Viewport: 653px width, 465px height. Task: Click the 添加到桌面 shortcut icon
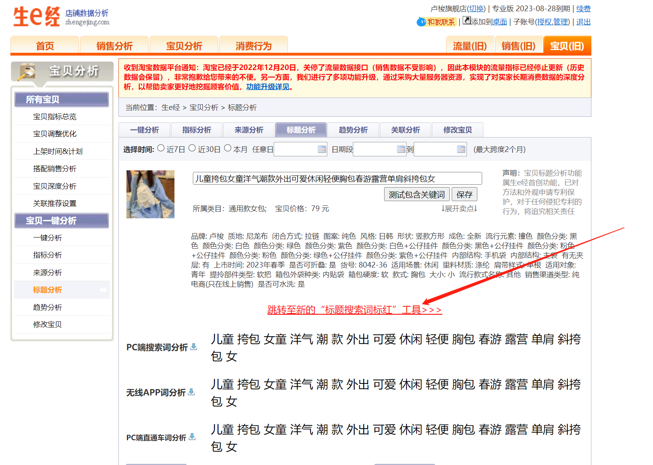click(467, 21)
